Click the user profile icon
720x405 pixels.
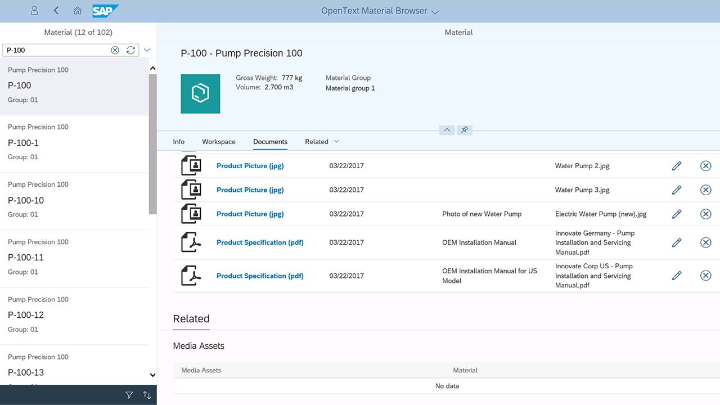pos(34,11)
